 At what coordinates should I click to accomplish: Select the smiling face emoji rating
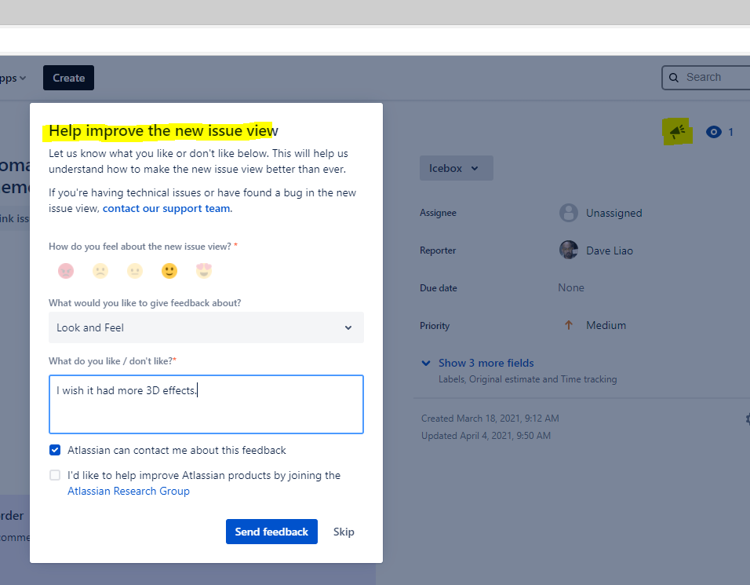click(169, 271)
